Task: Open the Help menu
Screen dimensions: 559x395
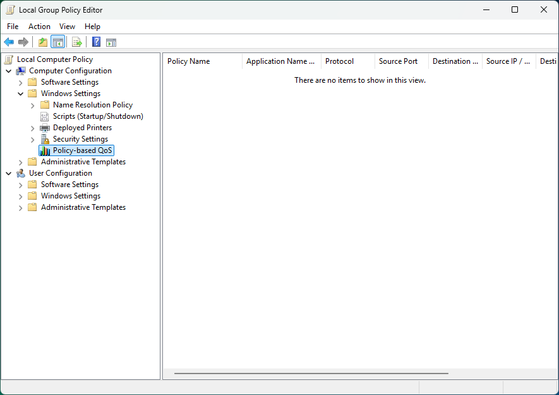Action: point(92,27)
